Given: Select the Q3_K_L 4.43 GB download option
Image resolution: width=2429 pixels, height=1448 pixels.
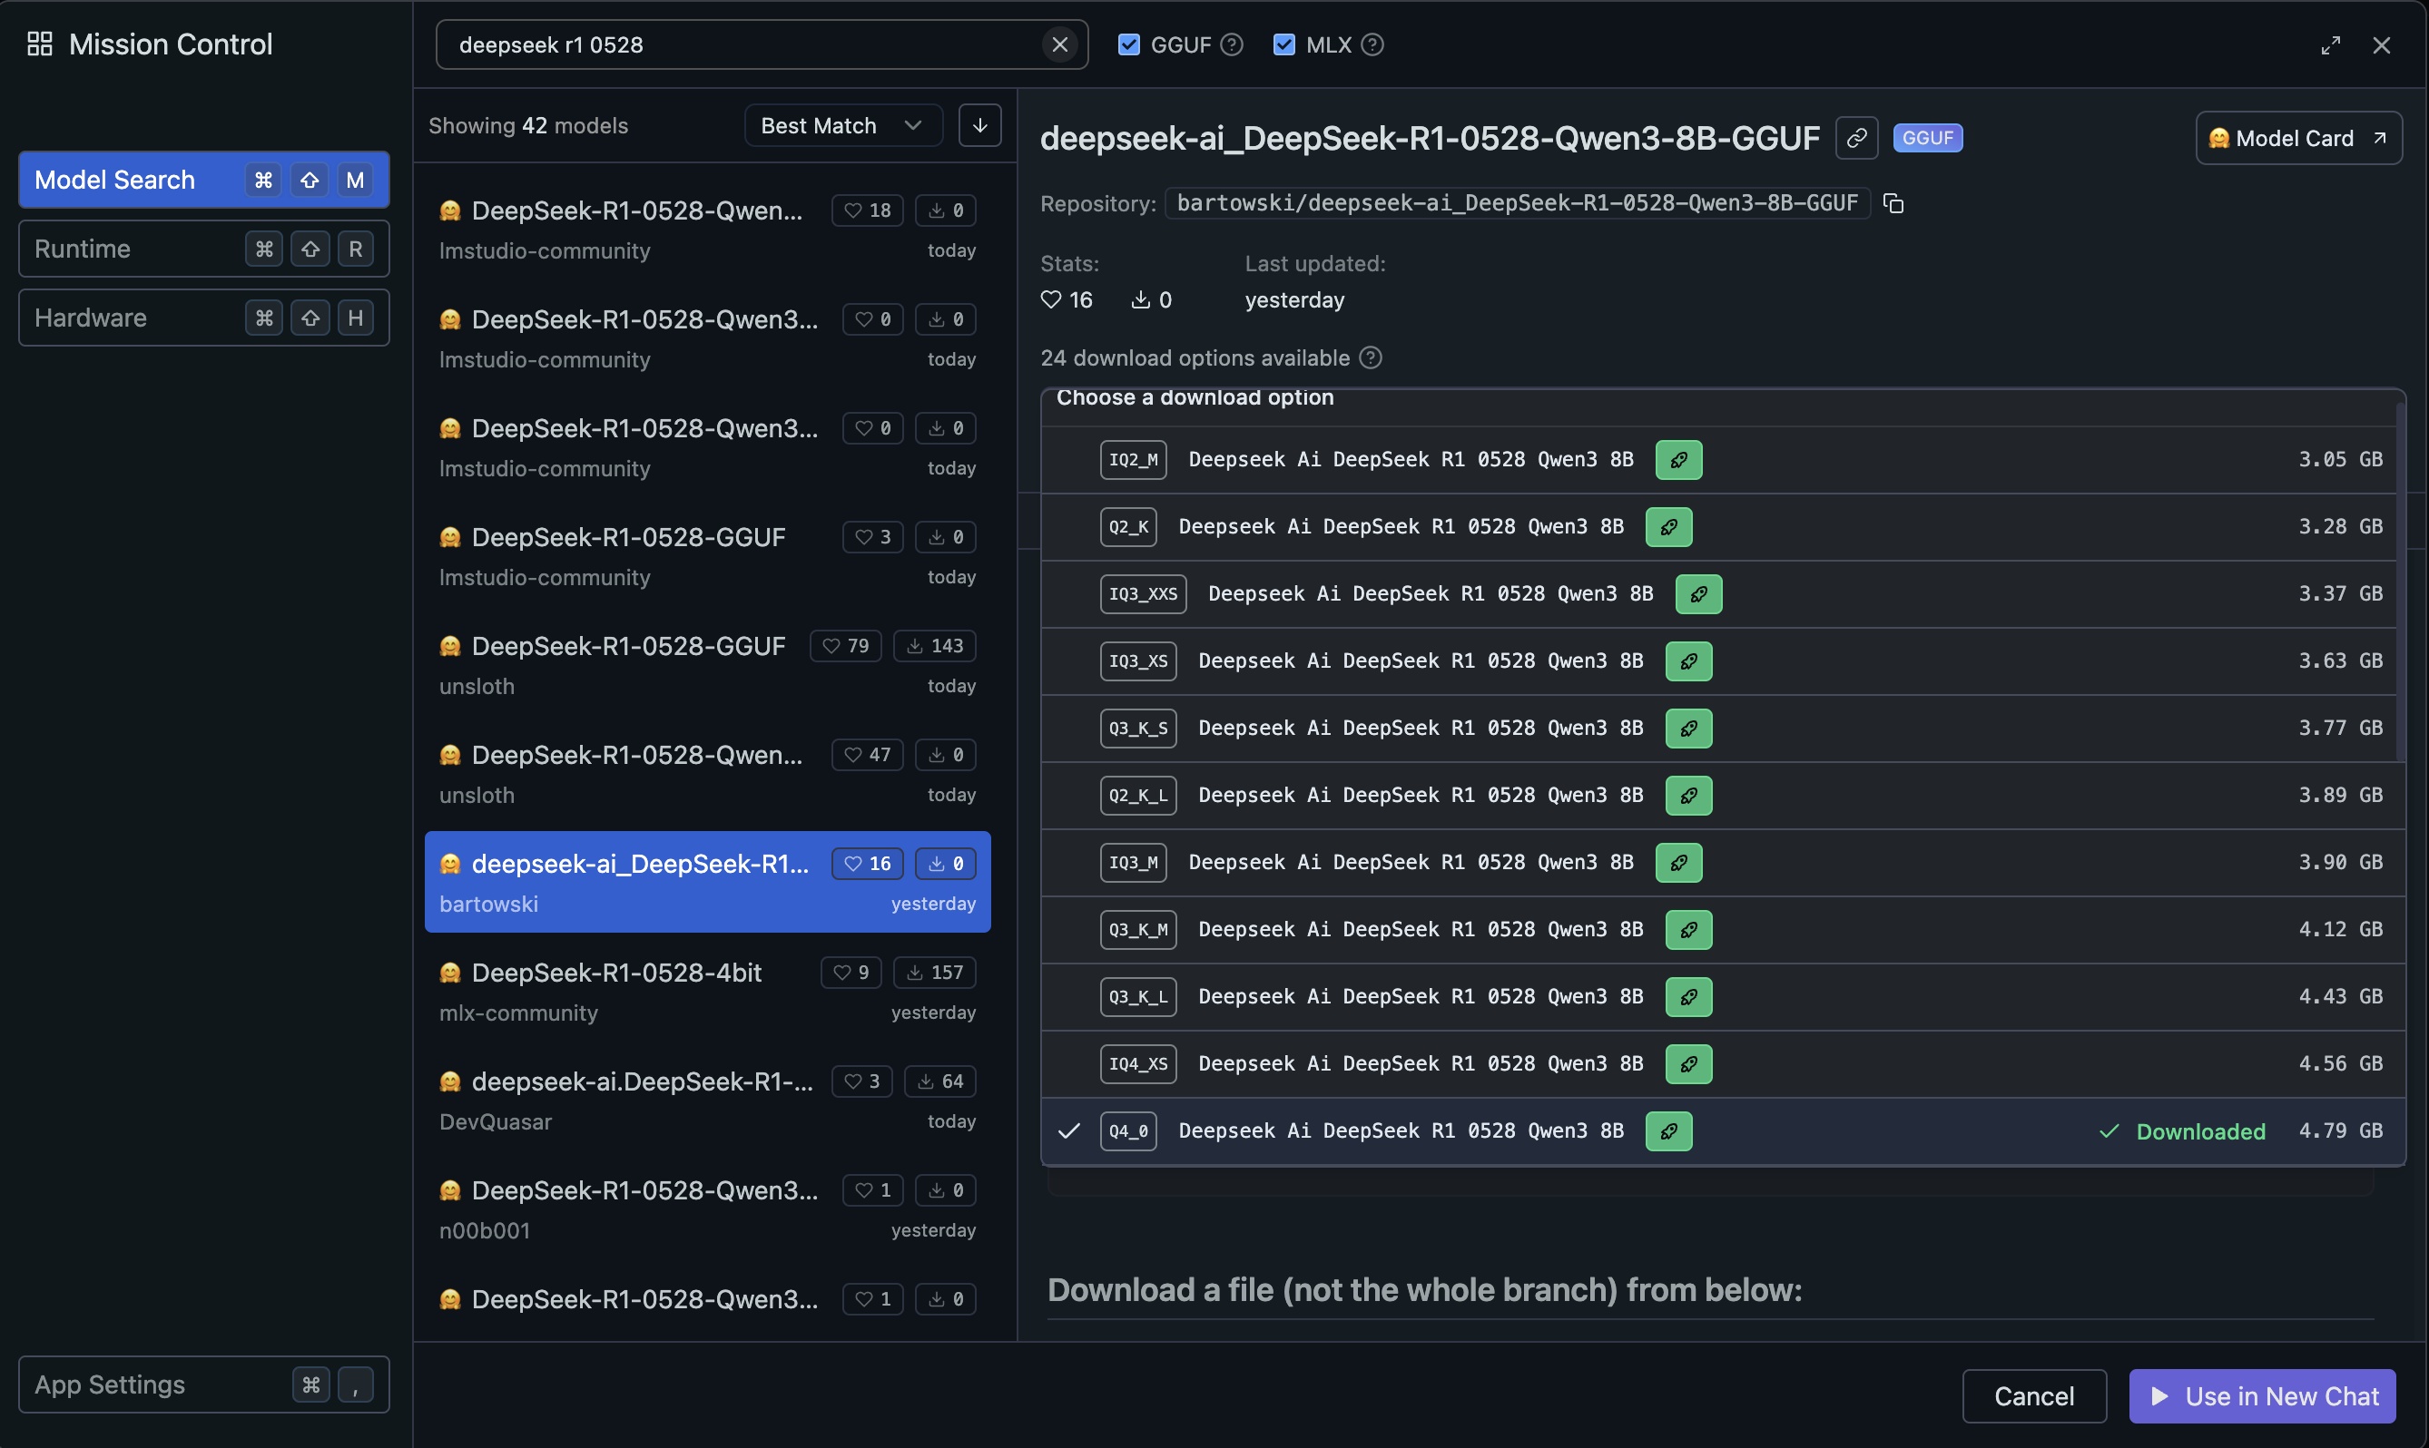Looking at the screenshot, I should [1722, 997].
